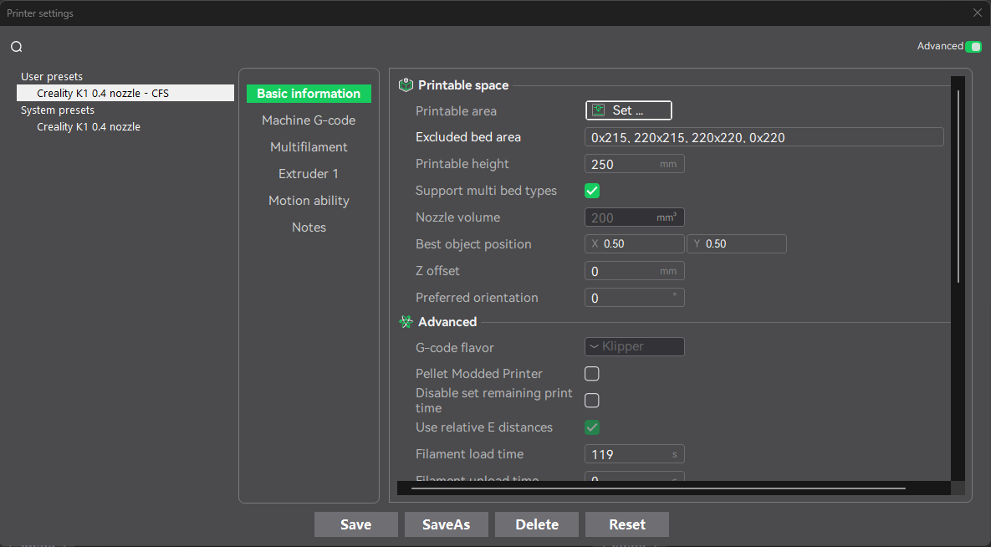Open the G-code flavor dropdown
Screen dimensions: 991x547
pos(634,346)
